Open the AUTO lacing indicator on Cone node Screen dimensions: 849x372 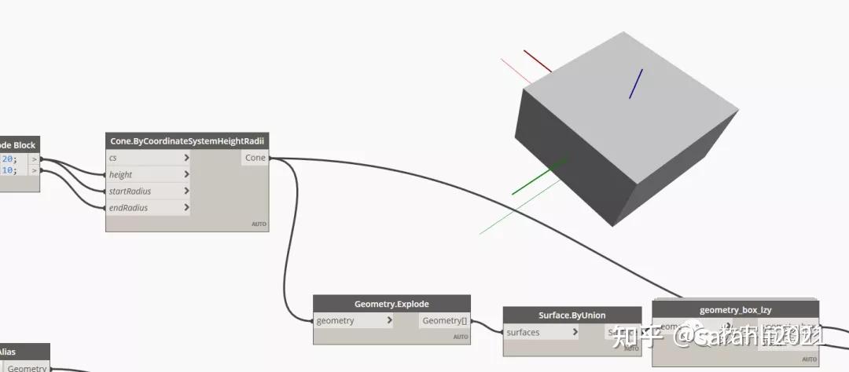coord(259,224)
